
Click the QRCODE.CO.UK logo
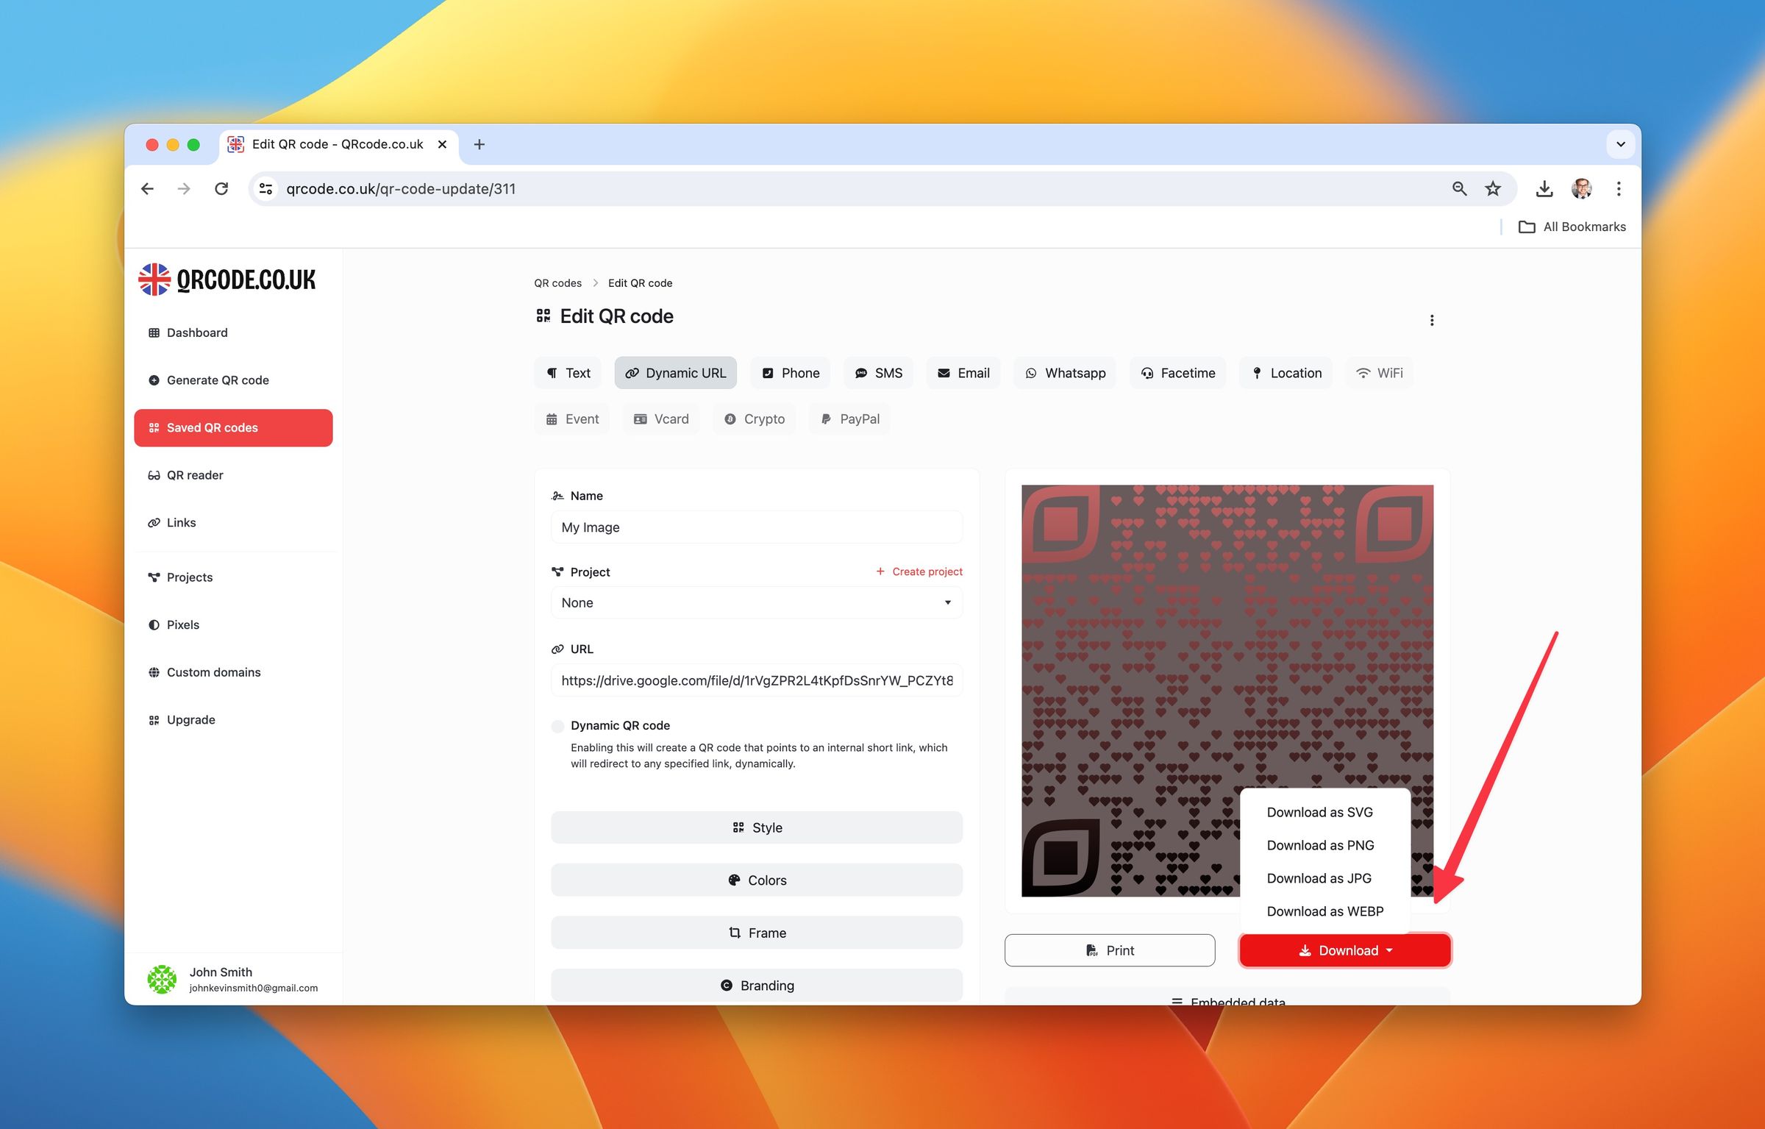[x=227, y=279]
